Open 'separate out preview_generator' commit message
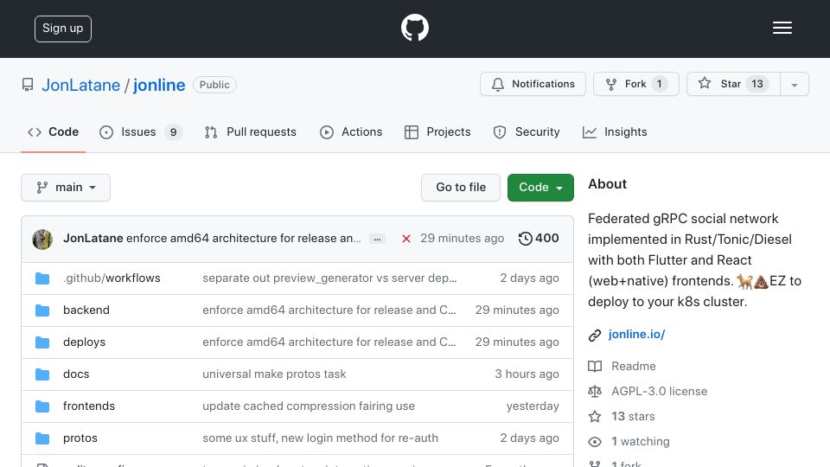The width and height of the screenshot is (830, 467). pyautogui.click(x=329, y=278)
